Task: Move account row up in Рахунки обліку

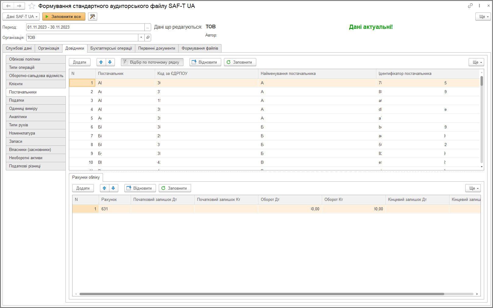Action: coord(105,188)
